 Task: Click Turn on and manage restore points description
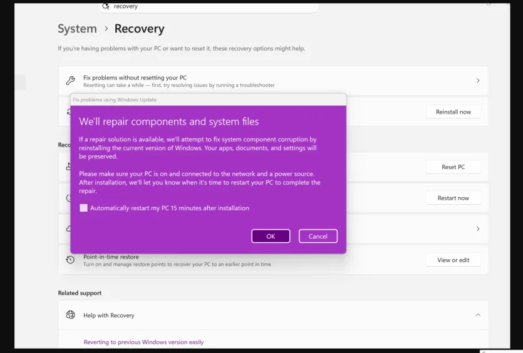177,264
